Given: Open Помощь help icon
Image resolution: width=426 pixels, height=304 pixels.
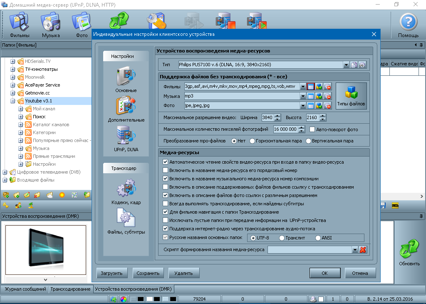Looking at the screenshot, I should tap(408, 24).
